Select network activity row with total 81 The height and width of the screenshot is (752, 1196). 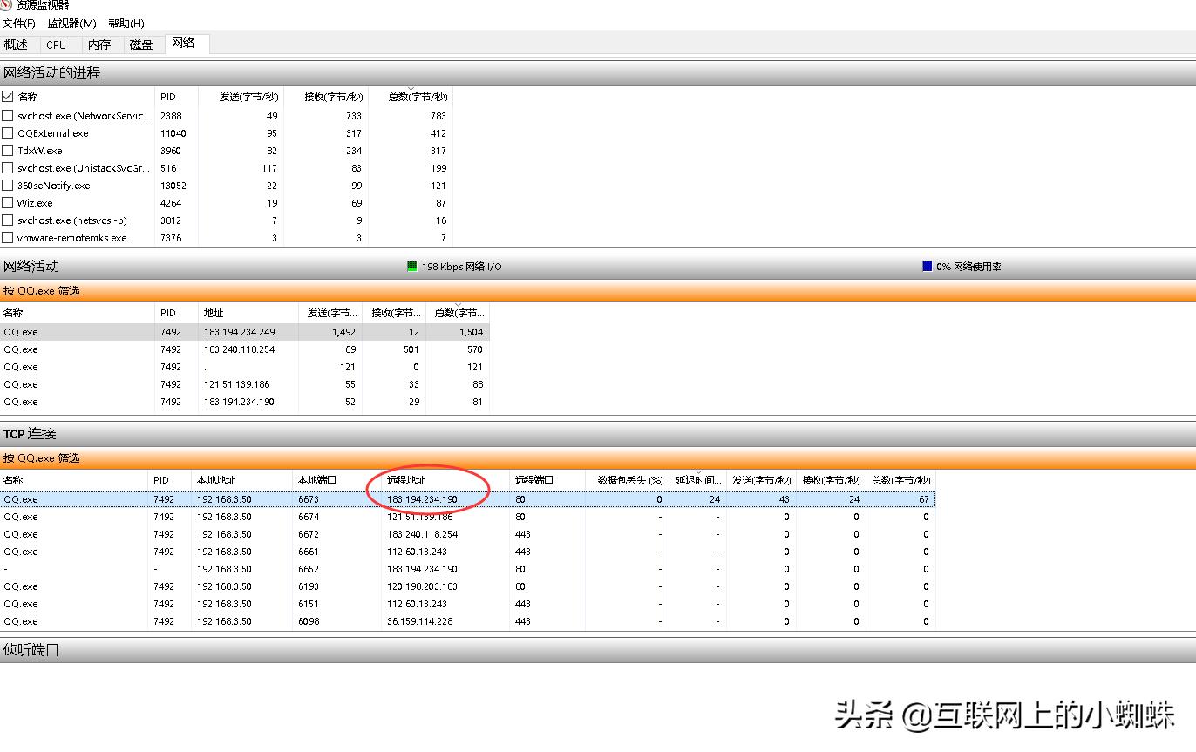245,402
